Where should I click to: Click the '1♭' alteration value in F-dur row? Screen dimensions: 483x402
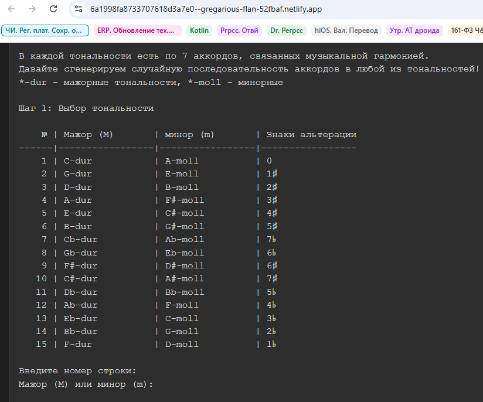click(271, 344)
